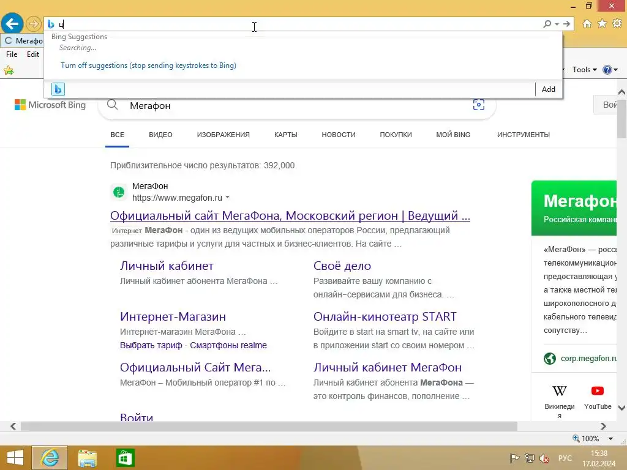The width and height of the screenshot is (627, 470).
Task: Click the Смартфоны realme link
Action: (x=228, y=345)
